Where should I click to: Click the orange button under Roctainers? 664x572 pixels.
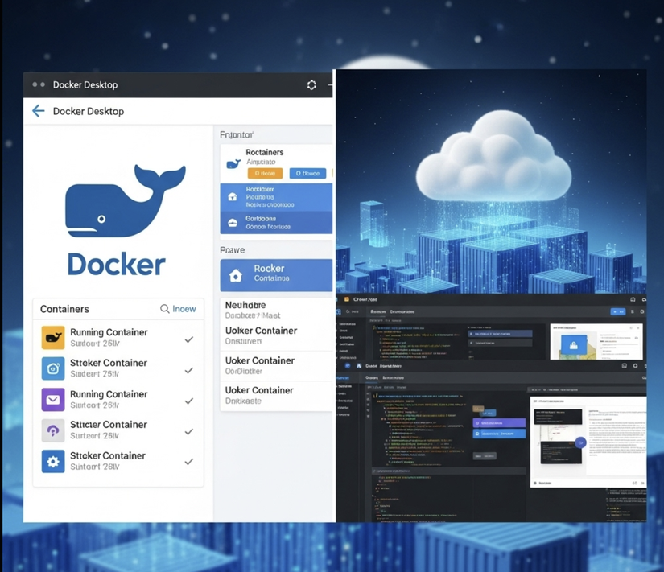(265, 173)
